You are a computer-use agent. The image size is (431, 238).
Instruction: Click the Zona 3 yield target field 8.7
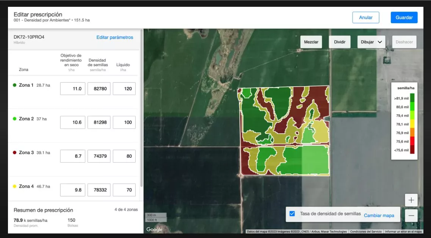coord(72,156)
